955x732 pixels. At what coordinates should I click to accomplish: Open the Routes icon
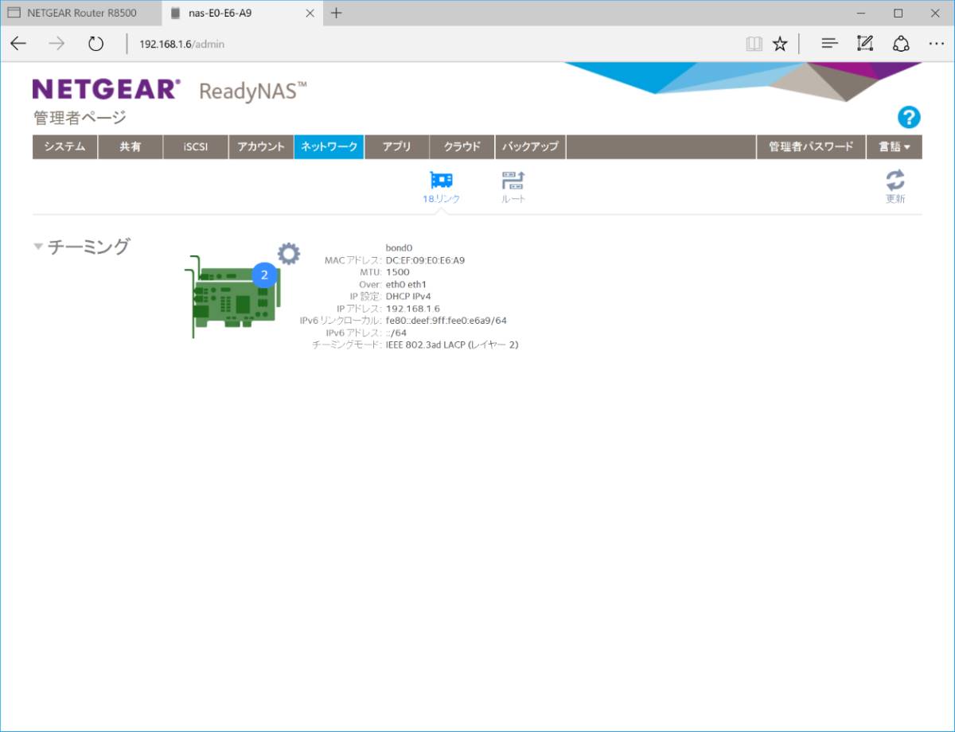tap(513, 181)
